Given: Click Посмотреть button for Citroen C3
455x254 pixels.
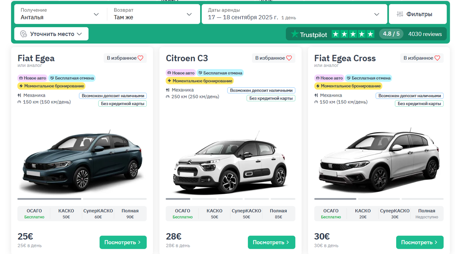Looking at the screenshot, I should tap(271, 242).
